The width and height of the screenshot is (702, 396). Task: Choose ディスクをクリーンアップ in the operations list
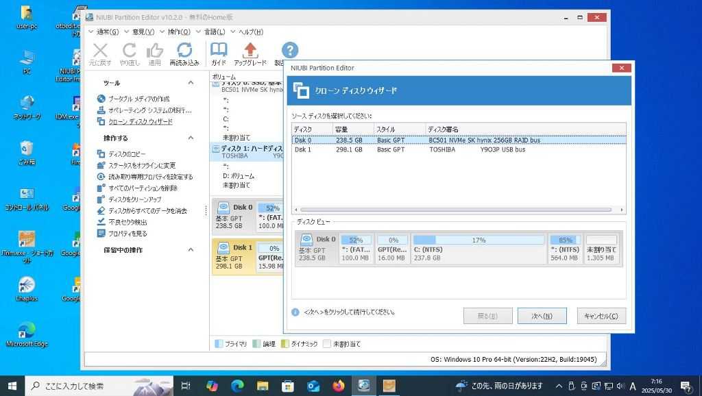point(134,199)
